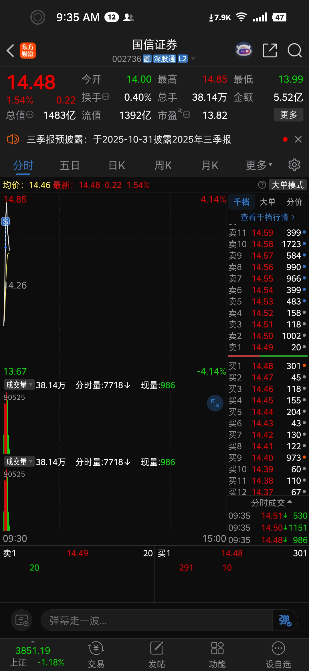Tap the speaker announcement icon

[x=13, y=140]
